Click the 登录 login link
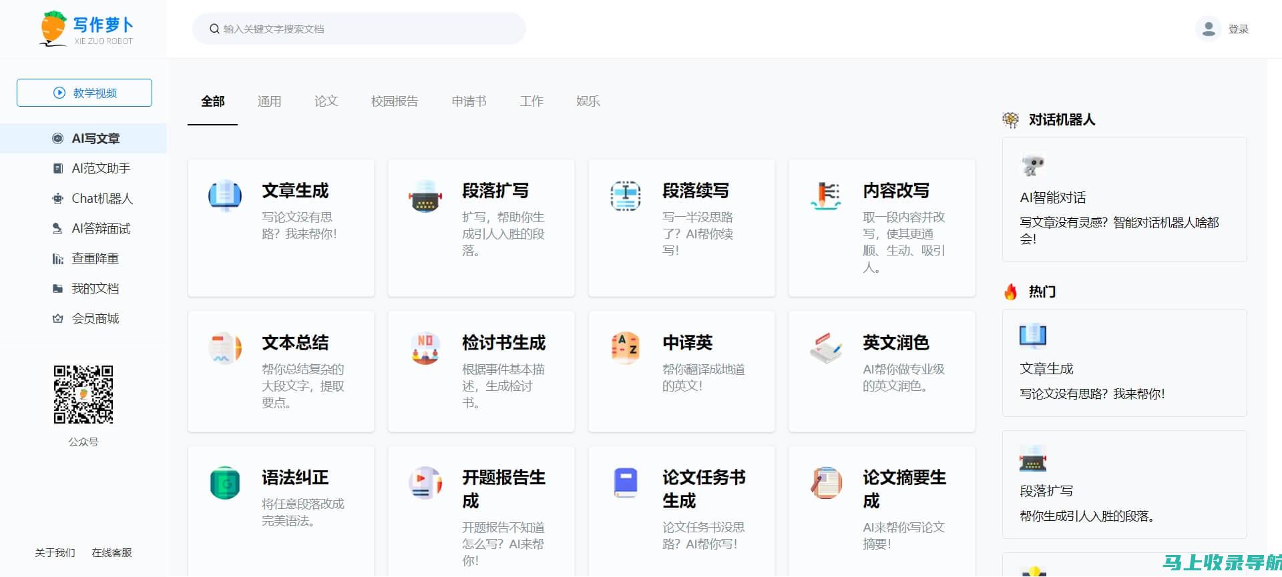1282x577 pixels. tap(1238, 29)
